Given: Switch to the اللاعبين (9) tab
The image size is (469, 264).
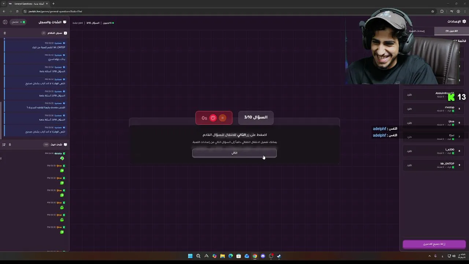Looking at the screenshot, I should [x=451, y=31].
